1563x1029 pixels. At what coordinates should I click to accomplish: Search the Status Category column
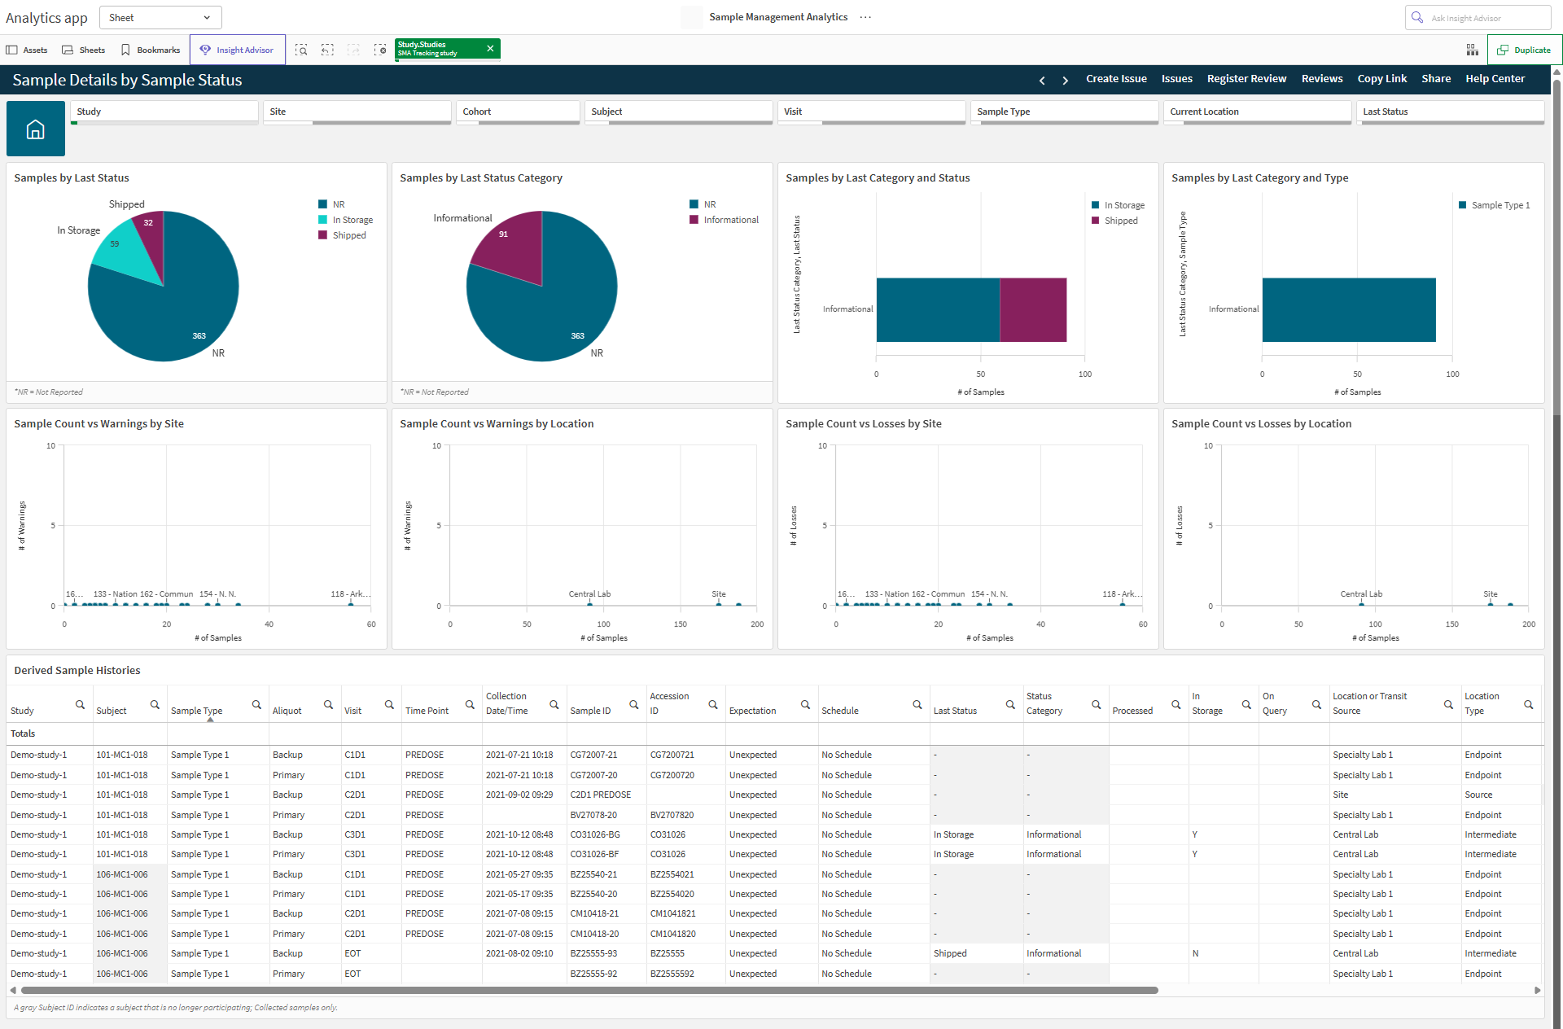[x=1096, y=705]
